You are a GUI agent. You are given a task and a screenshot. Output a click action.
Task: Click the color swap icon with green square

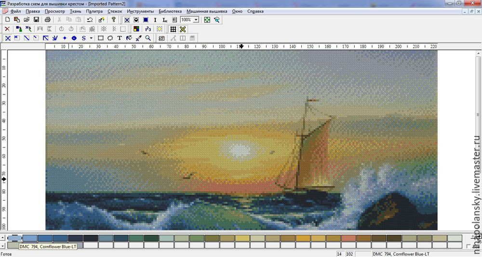19,29
